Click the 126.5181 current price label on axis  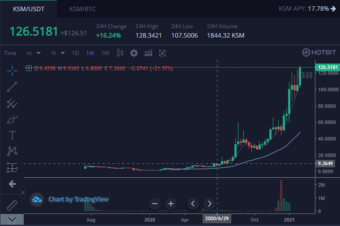click(x=327, y=67)
